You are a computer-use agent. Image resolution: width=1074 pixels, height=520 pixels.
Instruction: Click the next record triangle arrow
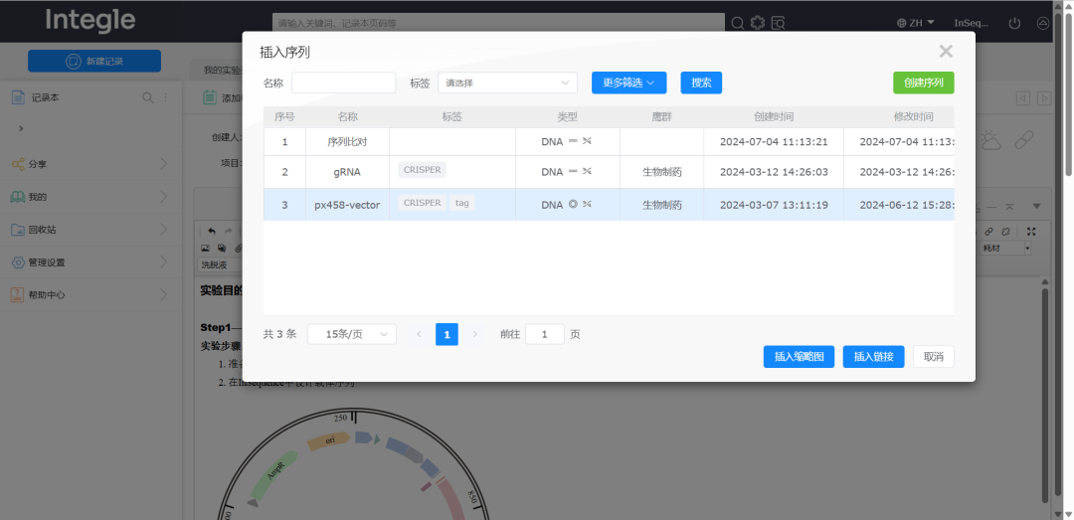click(1044, 98)
